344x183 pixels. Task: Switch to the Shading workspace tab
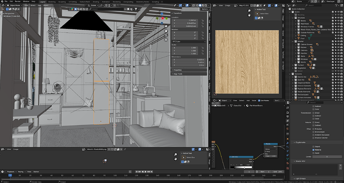[96, 1]
